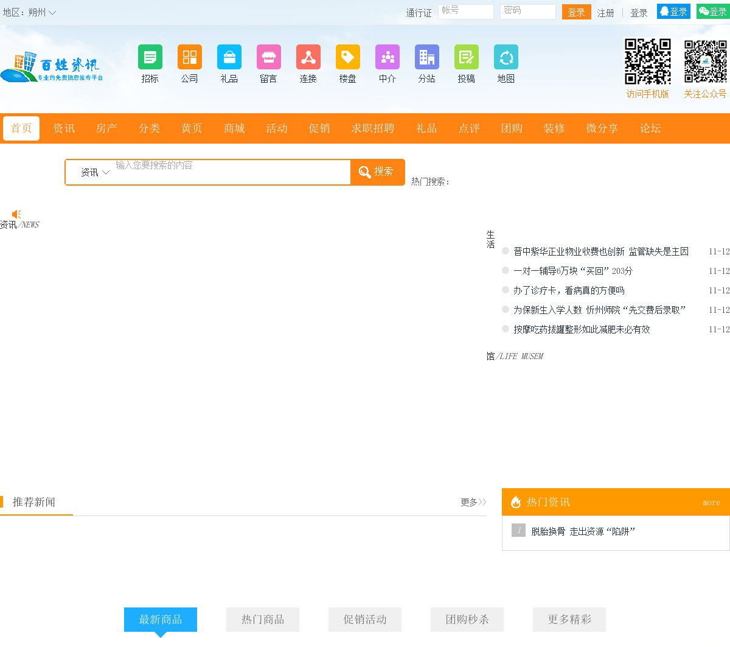
Task: Open the 地图 map icon
Action: [506, 57]
